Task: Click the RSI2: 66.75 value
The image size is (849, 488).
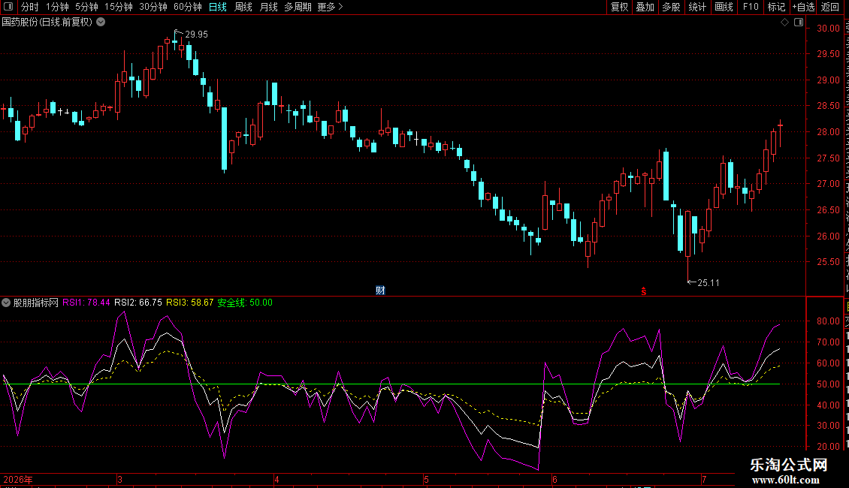Action: tap(138, 303)
